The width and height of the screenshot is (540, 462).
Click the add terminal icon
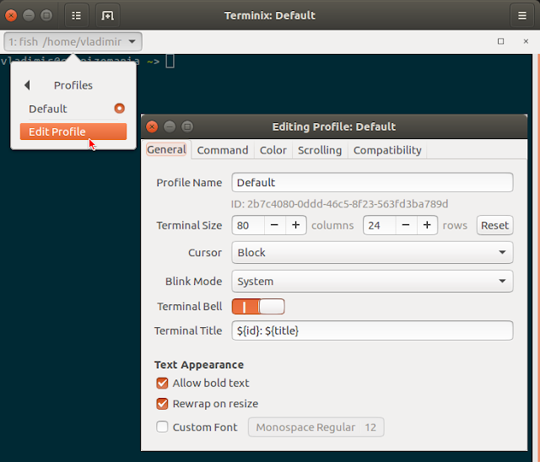click(x=107, y=15)
